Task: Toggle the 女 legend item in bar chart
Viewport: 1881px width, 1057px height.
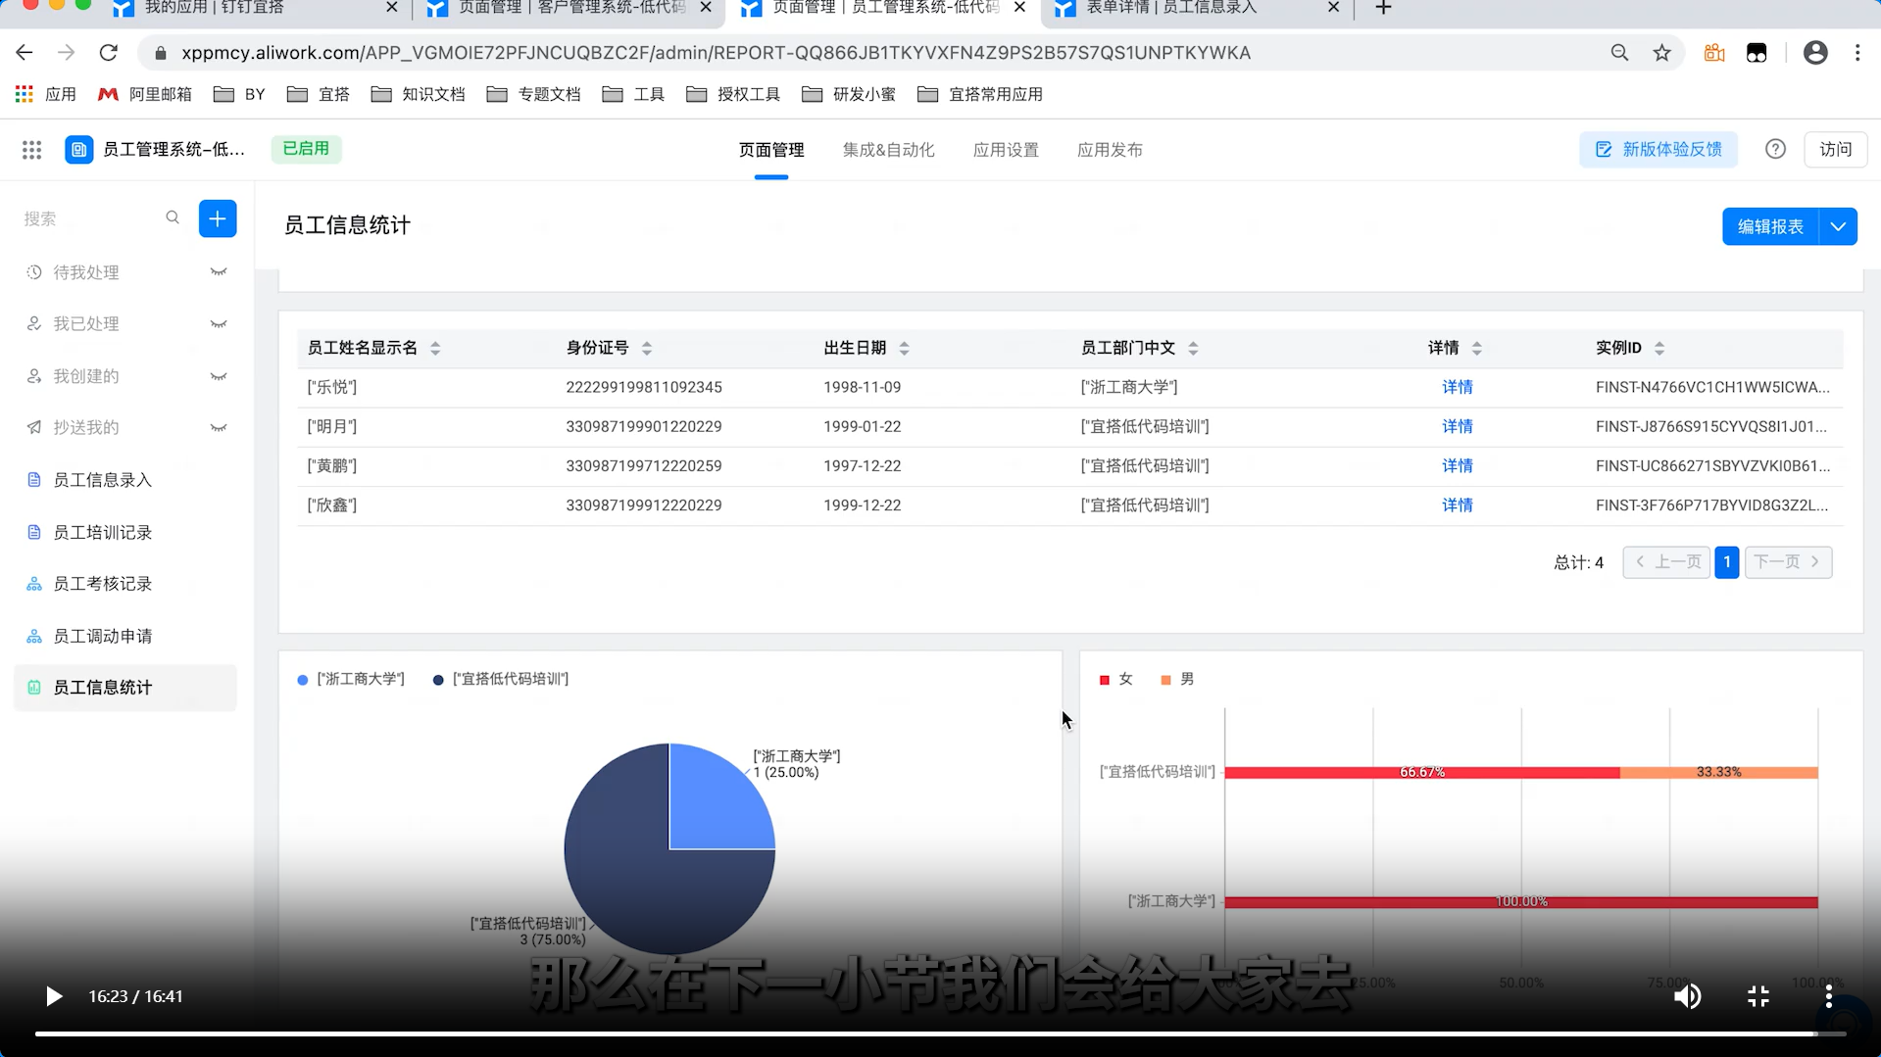Action: [1116, 679]
